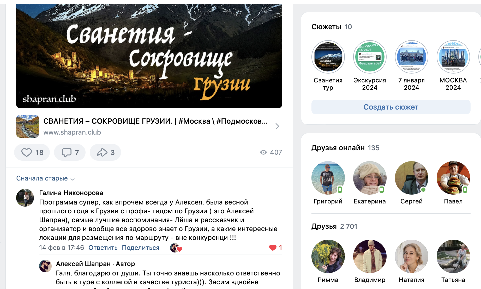This screenshot has height=289, width=481.
Task: Open Галина Никонорова's profile name
Action: coord(71,193)
